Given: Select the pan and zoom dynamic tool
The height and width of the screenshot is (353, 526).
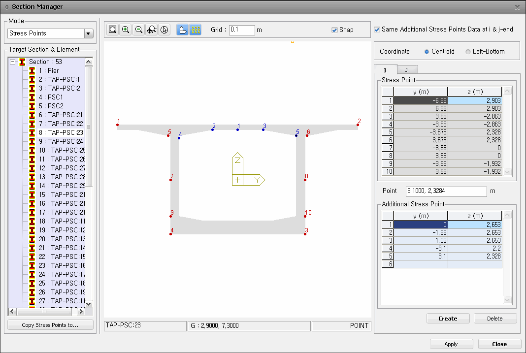Looking at the screenshot, I should tap(151, 30).
